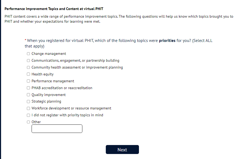Click the 'PHAB accreditation or reaccreditation' label text
240x159 pixels.
click(x=62, y=88)
